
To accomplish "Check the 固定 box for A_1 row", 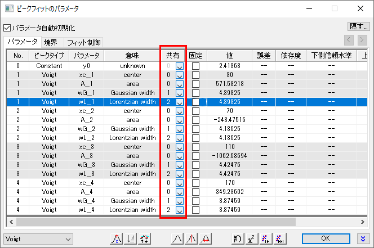I will (x=195, y=84).
